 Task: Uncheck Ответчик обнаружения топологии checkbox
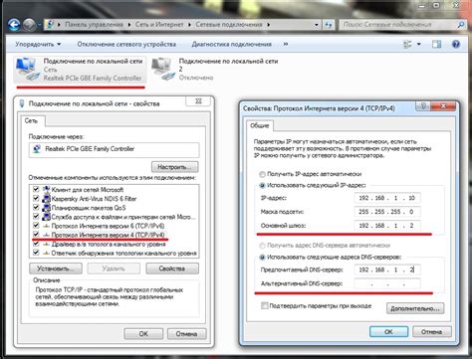(x=36, y=253)
